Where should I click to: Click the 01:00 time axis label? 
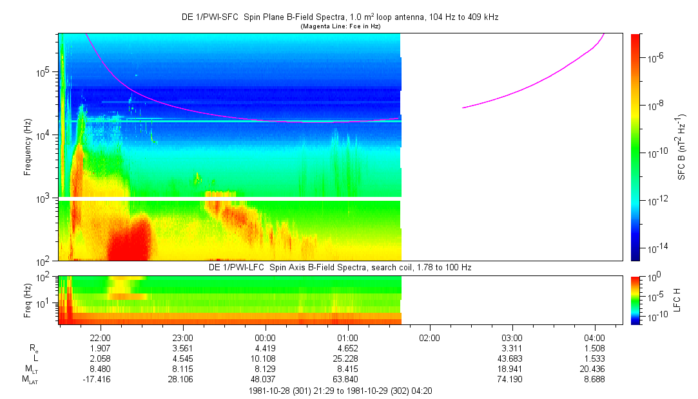pos(347,337)
